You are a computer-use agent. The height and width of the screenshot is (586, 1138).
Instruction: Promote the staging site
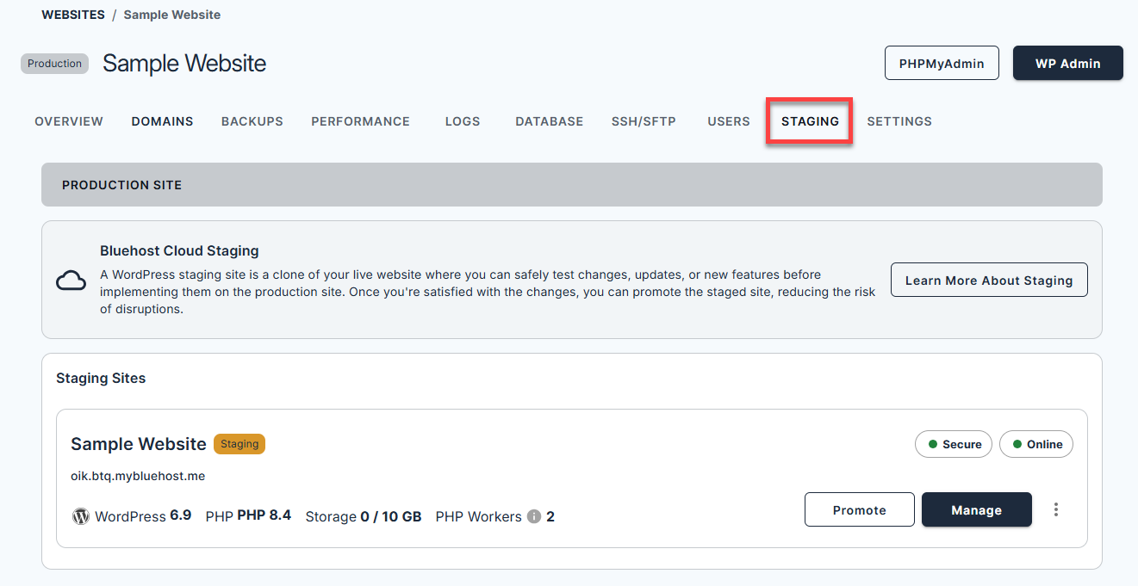point(859,509)
